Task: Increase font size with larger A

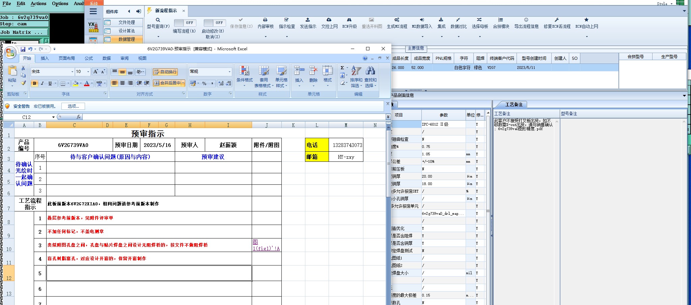Action: click(x=95, y=72)
